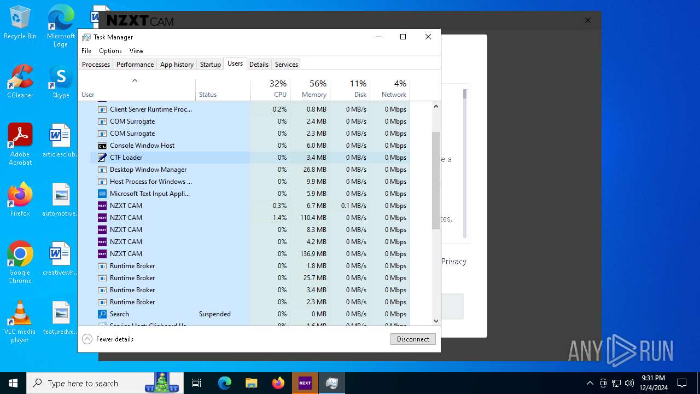Open Task View on the taskbar
The image size is (700, 394).
[x=197, y=383]
